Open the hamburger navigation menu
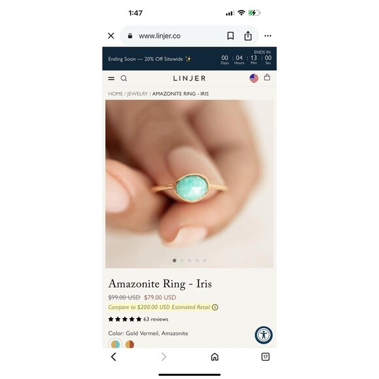This screenshot has height=379, width=379. [x=111, y=78]
